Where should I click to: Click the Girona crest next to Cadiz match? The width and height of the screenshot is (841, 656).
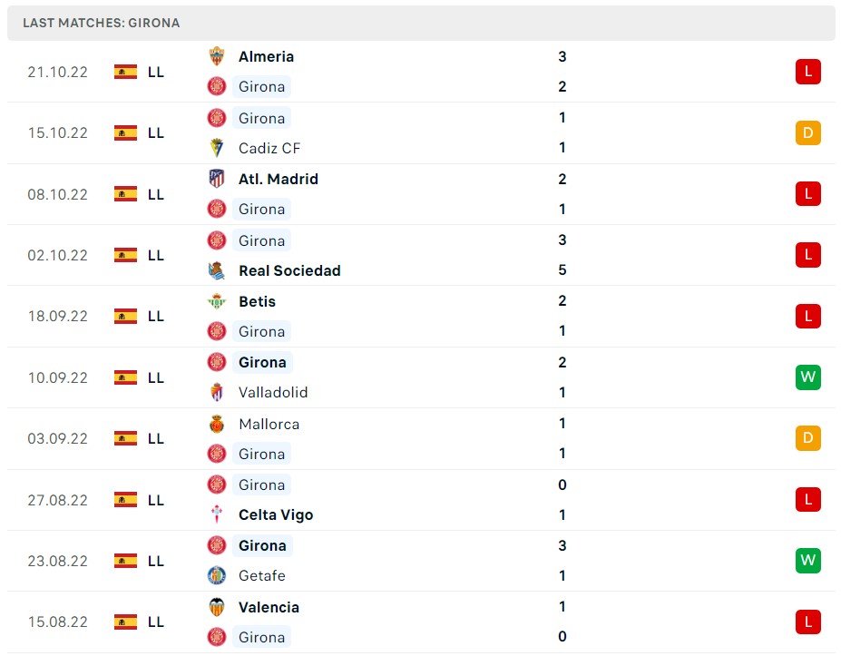pyautogui.click(x=216, y=118)
